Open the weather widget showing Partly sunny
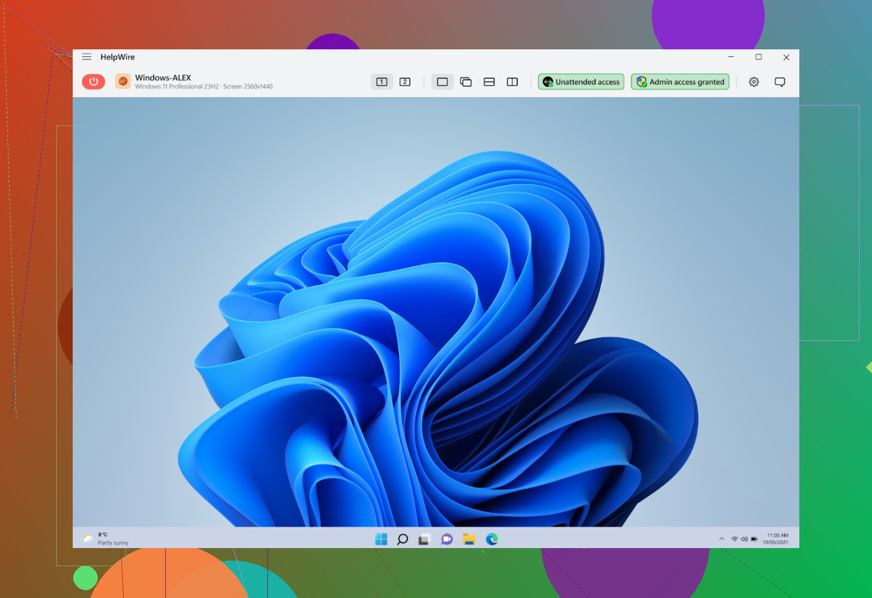Image resolution: width=872 pixels, height=598 pixels. click(106, 539)
